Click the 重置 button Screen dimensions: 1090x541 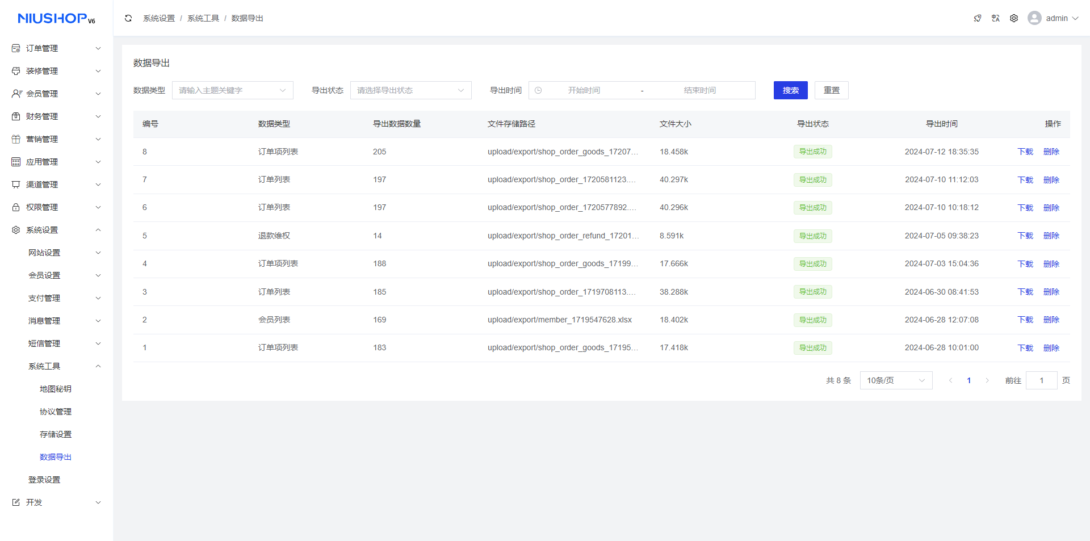click(831, 90)
